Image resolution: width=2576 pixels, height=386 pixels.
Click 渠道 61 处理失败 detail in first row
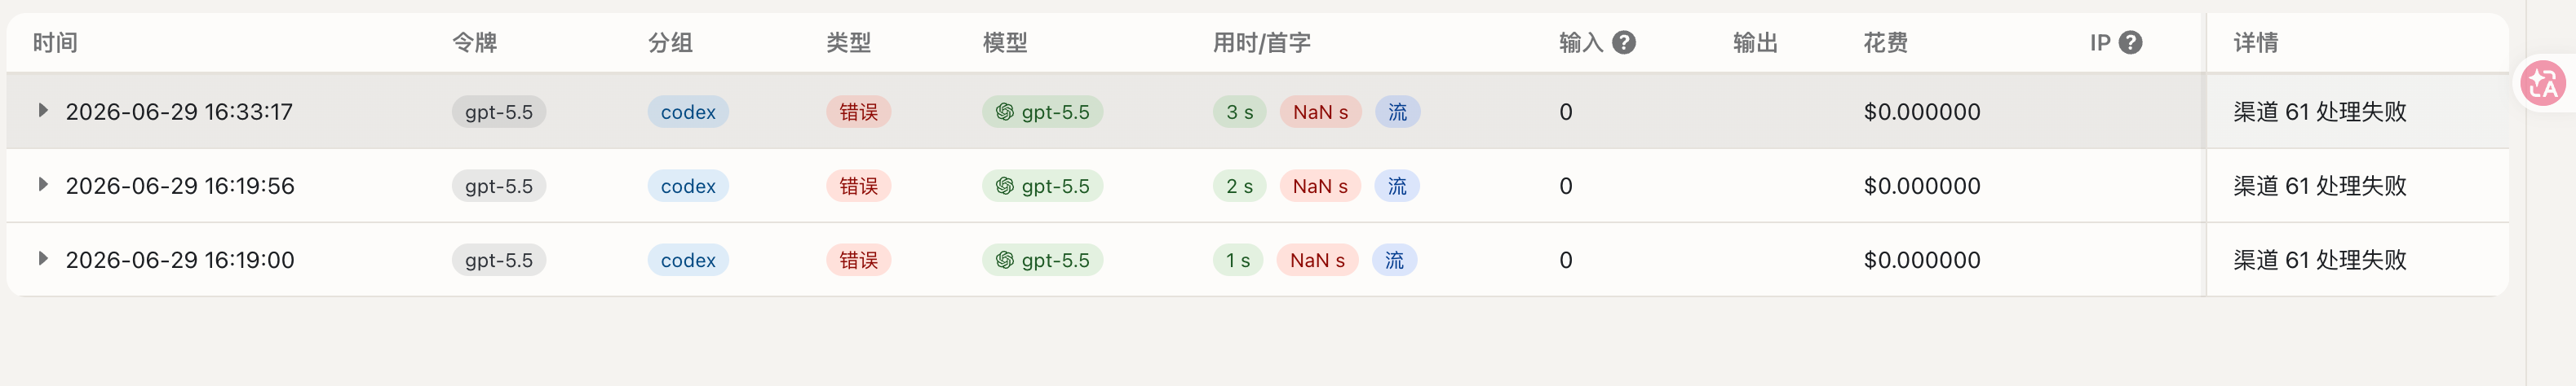tap(2319, 112)
